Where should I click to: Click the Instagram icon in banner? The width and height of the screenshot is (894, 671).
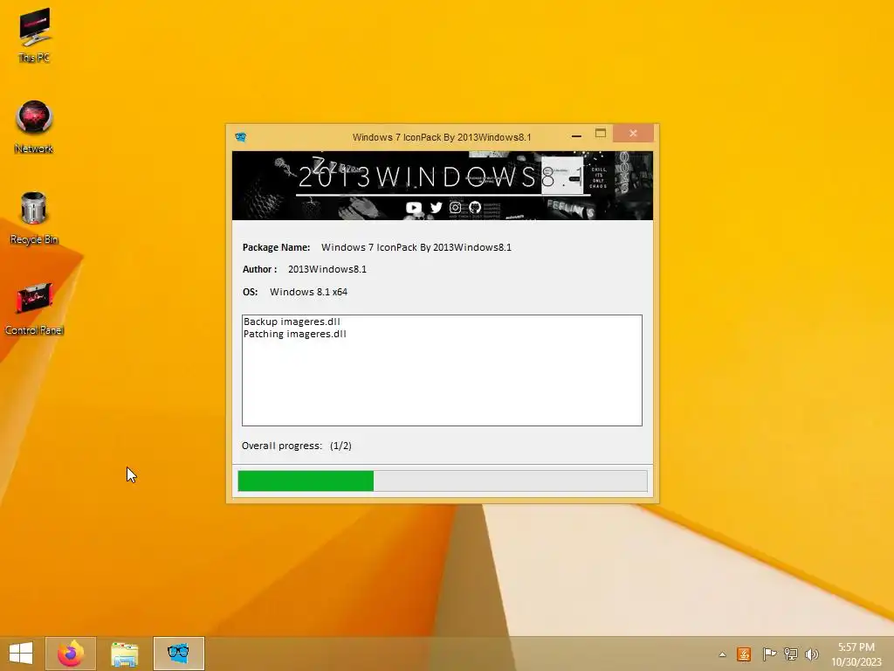(455, 208)
